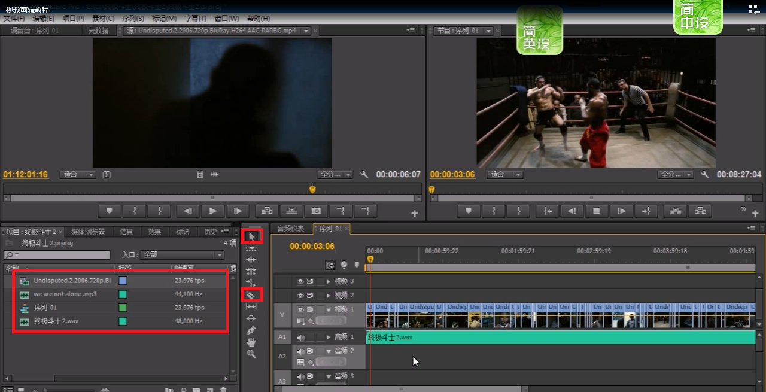Open source monitor 适合 zoom dropdown

click(78, 175)
